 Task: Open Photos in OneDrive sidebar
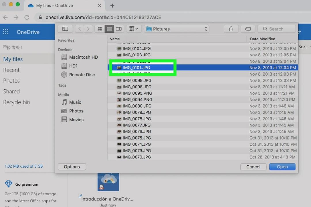[x=12, y=80]
